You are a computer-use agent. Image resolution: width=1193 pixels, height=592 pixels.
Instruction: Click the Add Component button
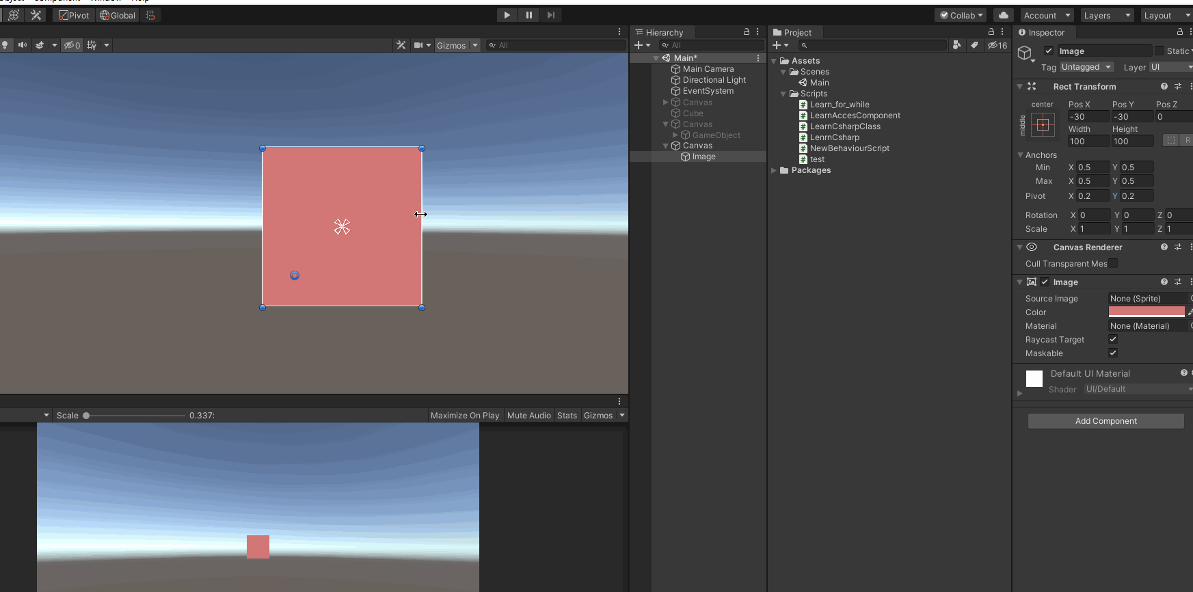click(x=1105, y=421)
